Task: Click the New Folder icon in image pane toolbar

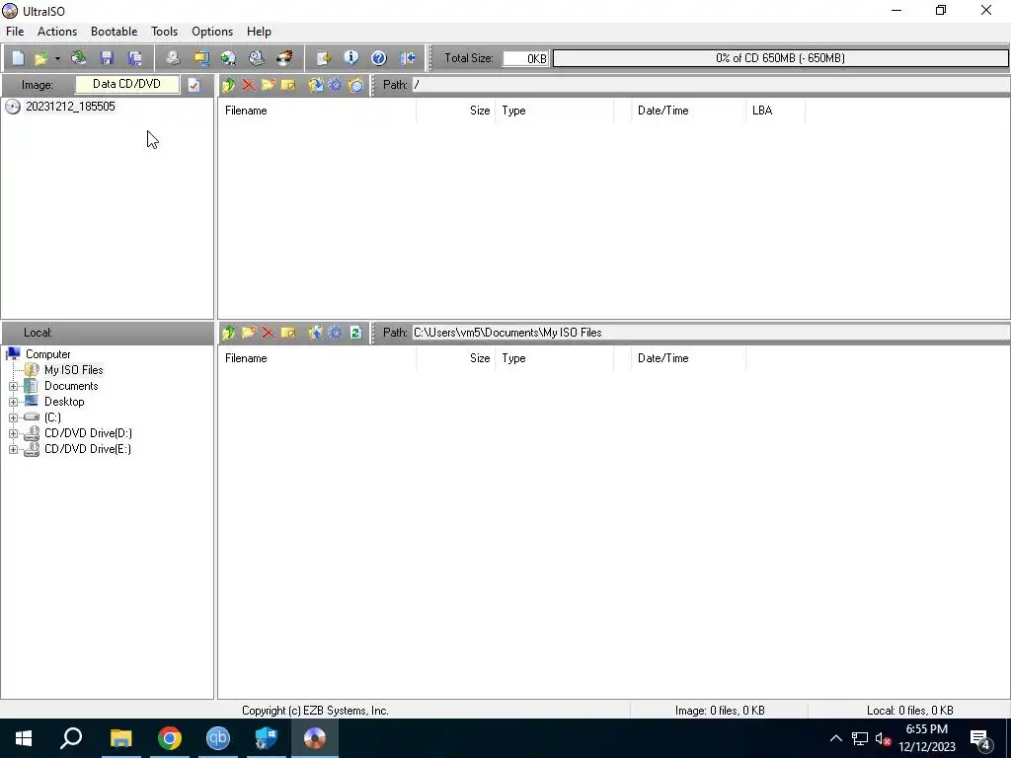Action: point(269,85)
